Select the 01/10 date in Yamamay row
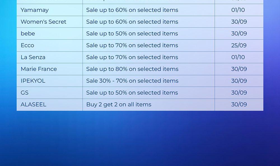Viewport: 280px width, 166px height. pos(238,10)
